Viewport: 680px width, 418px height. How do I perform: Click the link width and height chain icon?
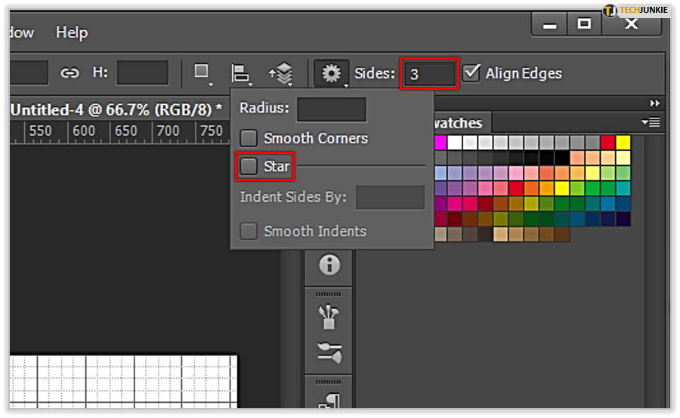click(70, 72)
